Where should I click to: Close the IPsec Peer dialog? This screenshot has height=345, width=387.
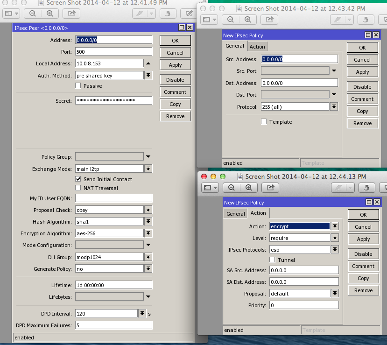(190, 28)
